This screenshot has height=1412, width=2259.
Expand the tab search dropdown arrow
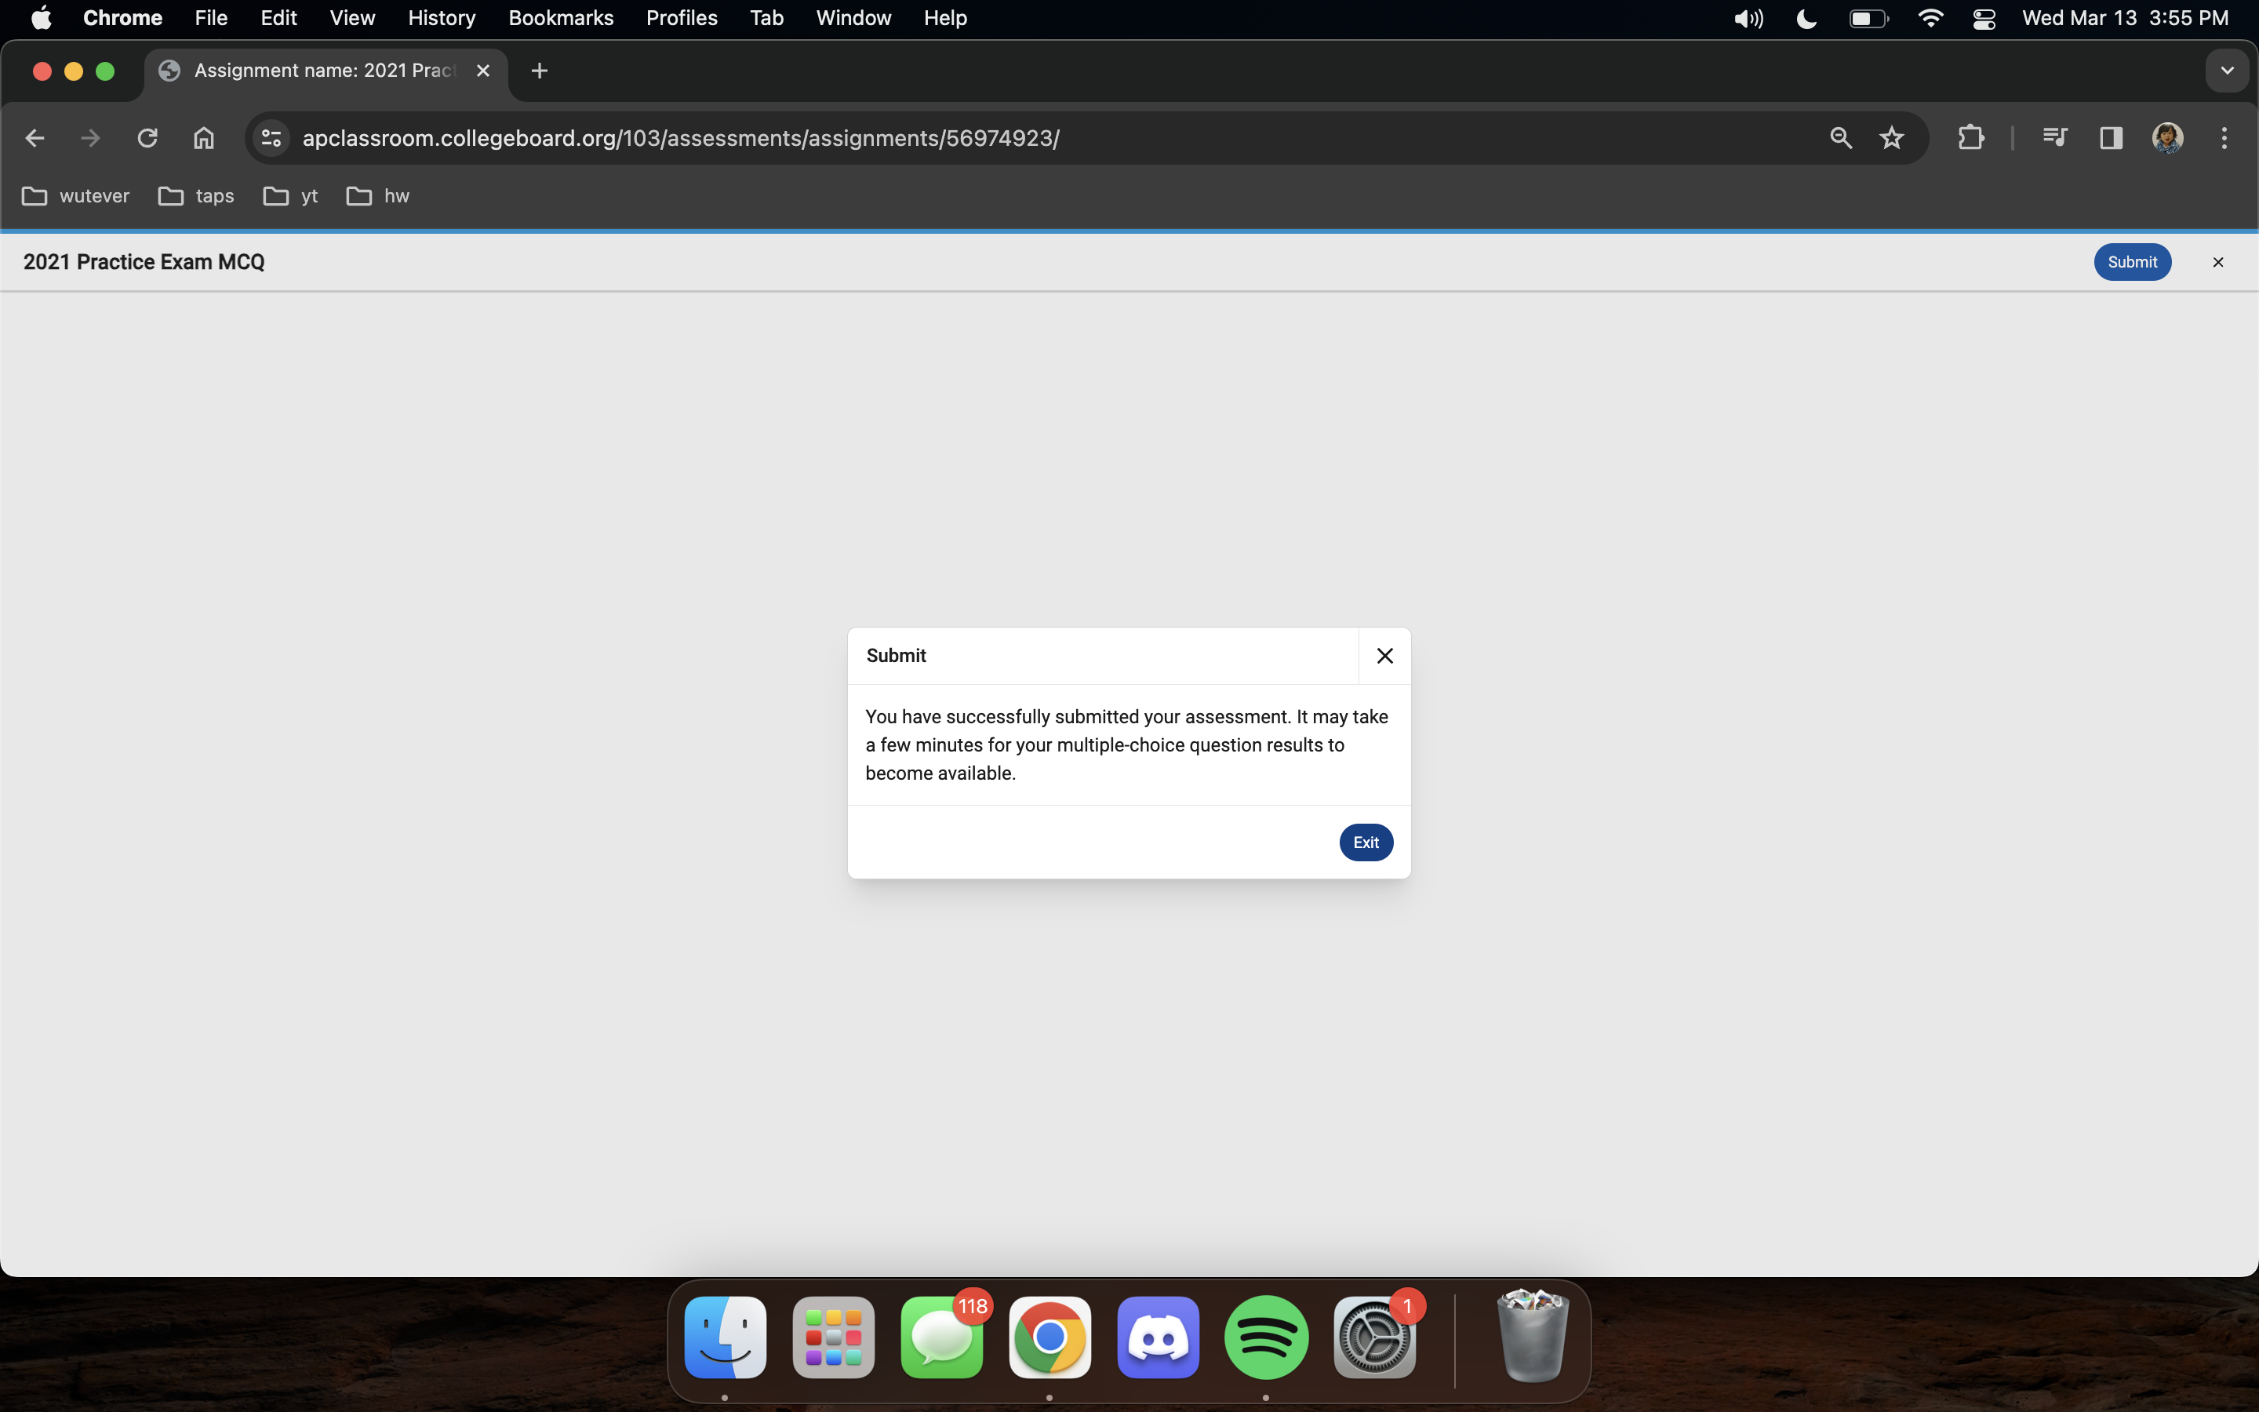point(2226,71)
